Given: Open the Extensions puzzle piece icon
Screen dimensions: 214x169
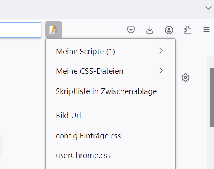Looking at the screenshot, I should (188, 30).
